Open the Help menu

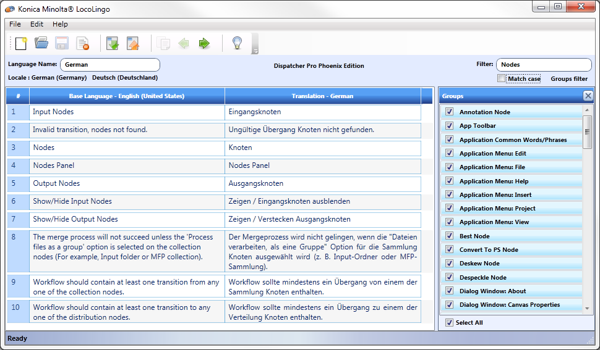click(60, 24)
